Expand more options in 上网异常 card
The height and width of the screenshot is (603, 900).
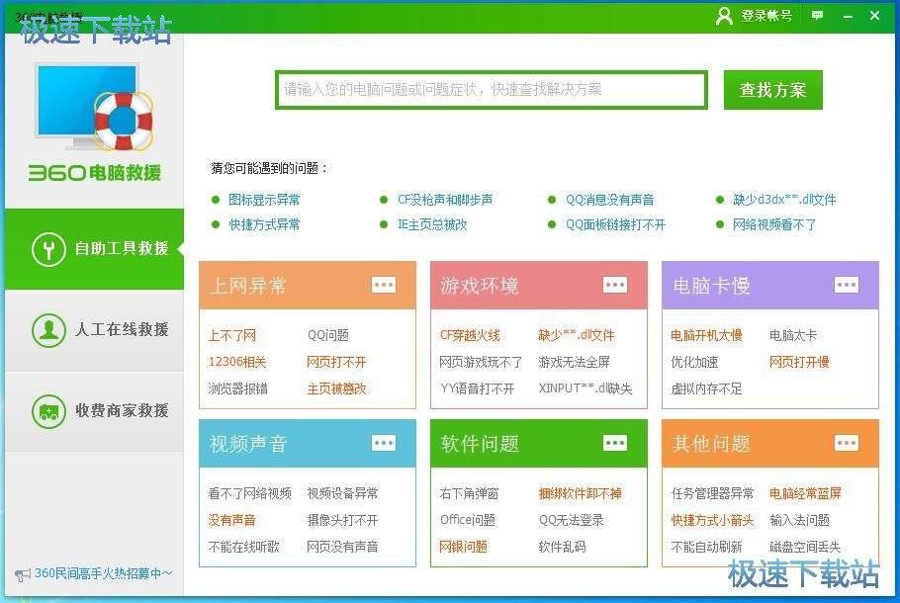384,285
